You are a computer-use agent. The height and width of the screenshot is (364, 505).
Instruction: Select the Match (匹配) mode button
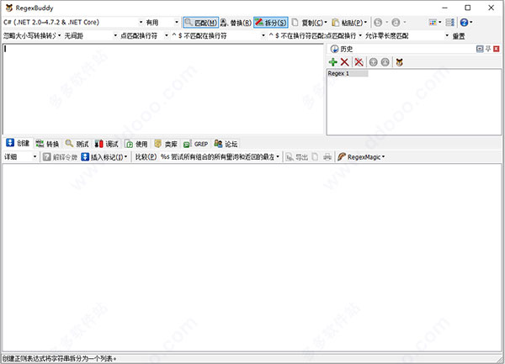pos(201,23)
